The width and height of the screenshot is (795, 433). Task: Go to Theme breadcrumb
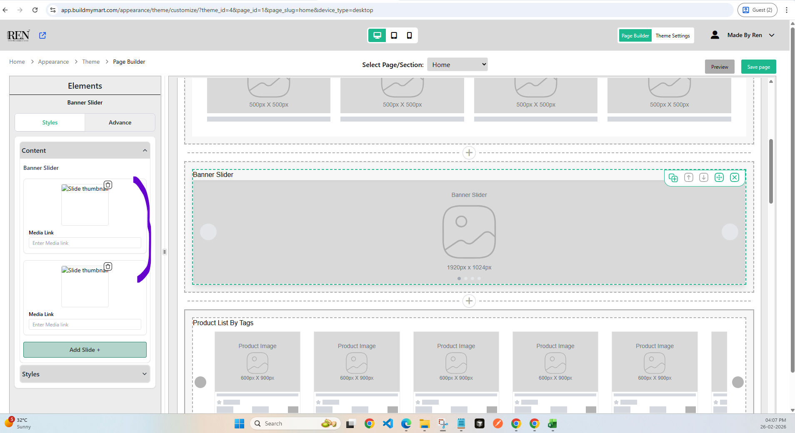[91, 62]
